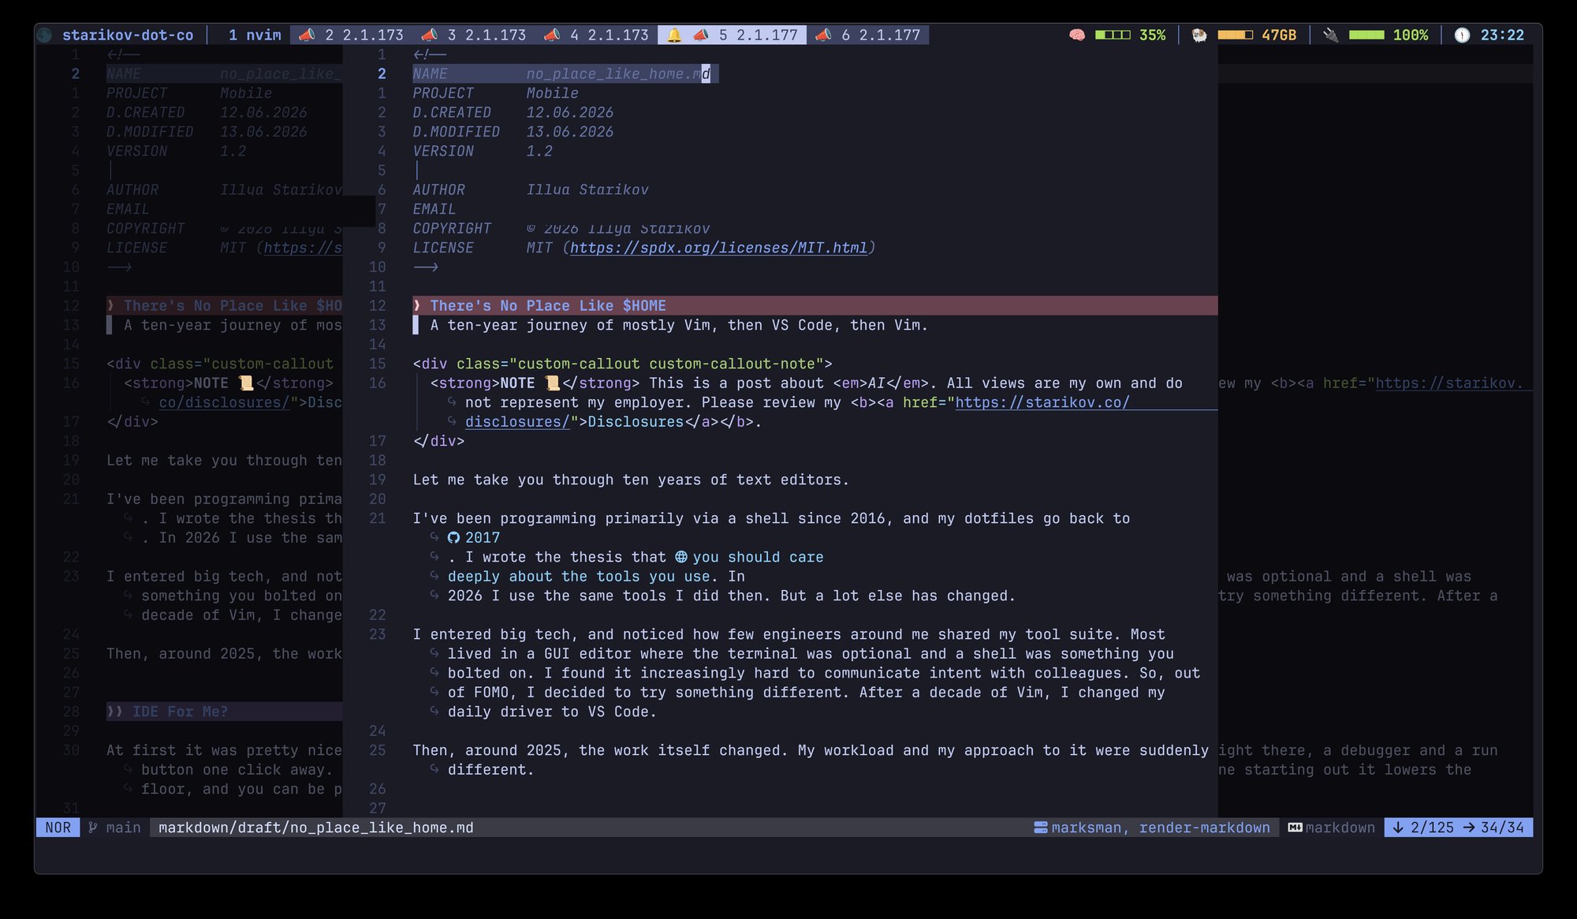Click the globe icon before you should care
This screenshot has width=1577, height=919.
(x=681, y=557)
